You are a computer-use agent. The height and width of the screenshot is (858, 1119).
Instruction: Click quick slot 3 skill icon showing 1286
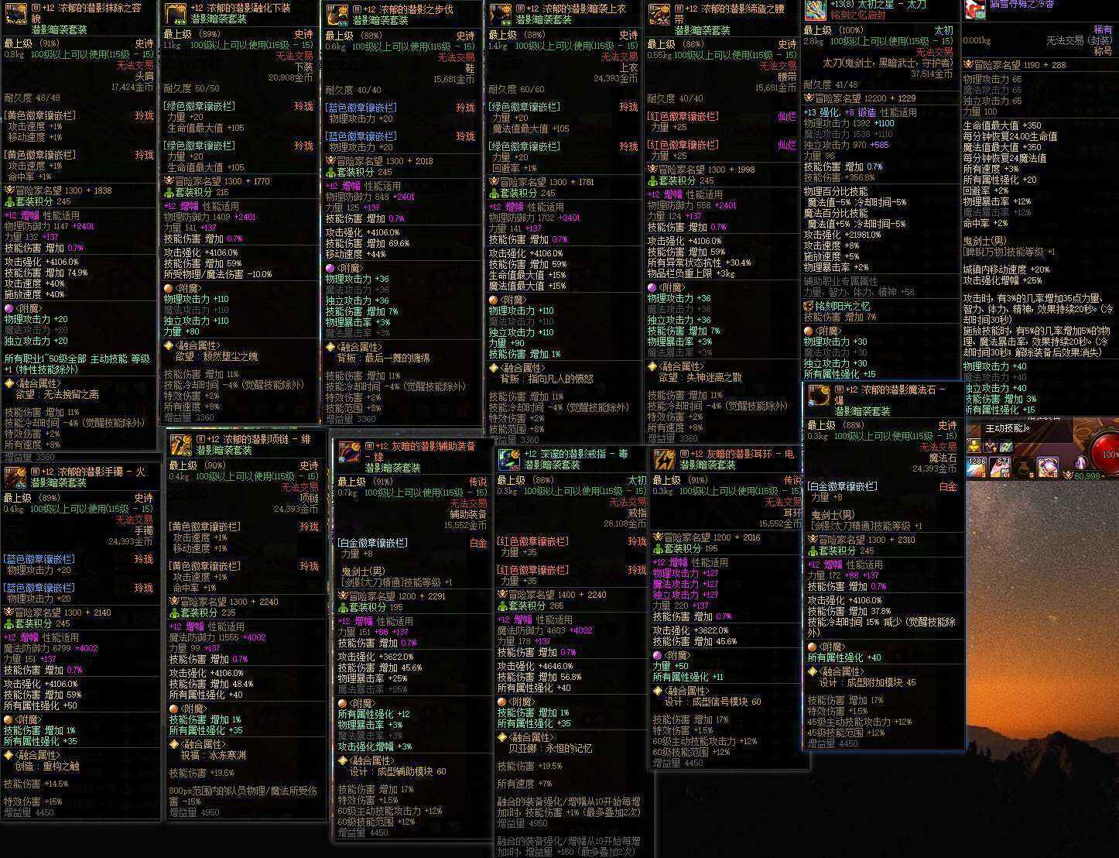coord(976,467)
